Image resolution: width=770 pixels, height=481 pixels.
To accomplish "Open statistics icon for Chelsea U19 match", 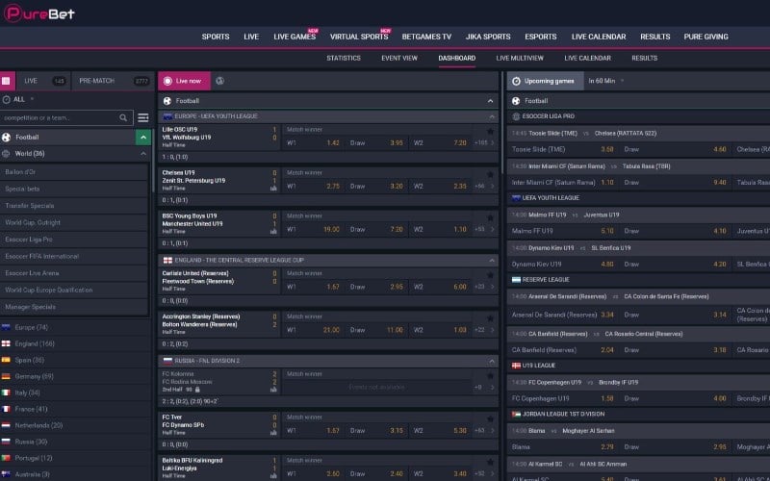I will click(273, 188).
